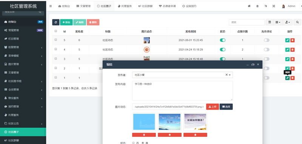The height and width of the screenshot is (144, 302).
Task: Open the column visibility grid dropdown
Action: tap(278, 22)
